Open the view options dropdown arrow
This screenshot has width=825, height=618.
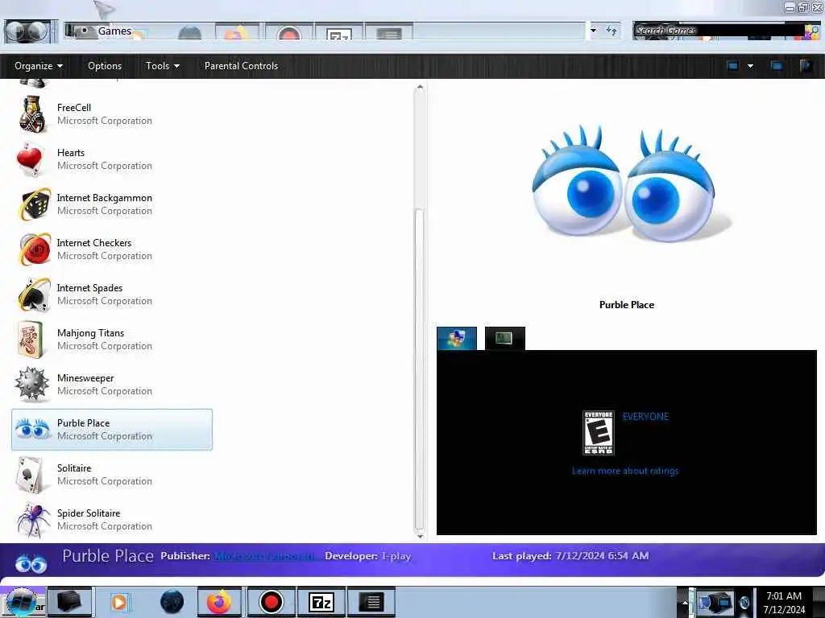pos(750,66)
